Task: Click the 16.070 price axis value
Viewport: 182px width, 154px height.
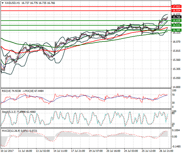Action: tap(176, 42)
